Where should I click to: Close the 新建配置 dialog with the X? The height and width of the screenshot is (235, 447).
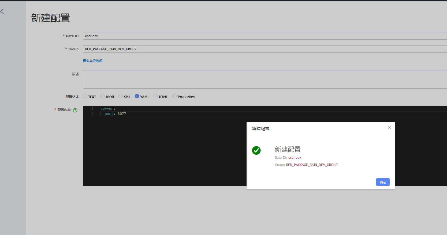[x=389, y=128]
